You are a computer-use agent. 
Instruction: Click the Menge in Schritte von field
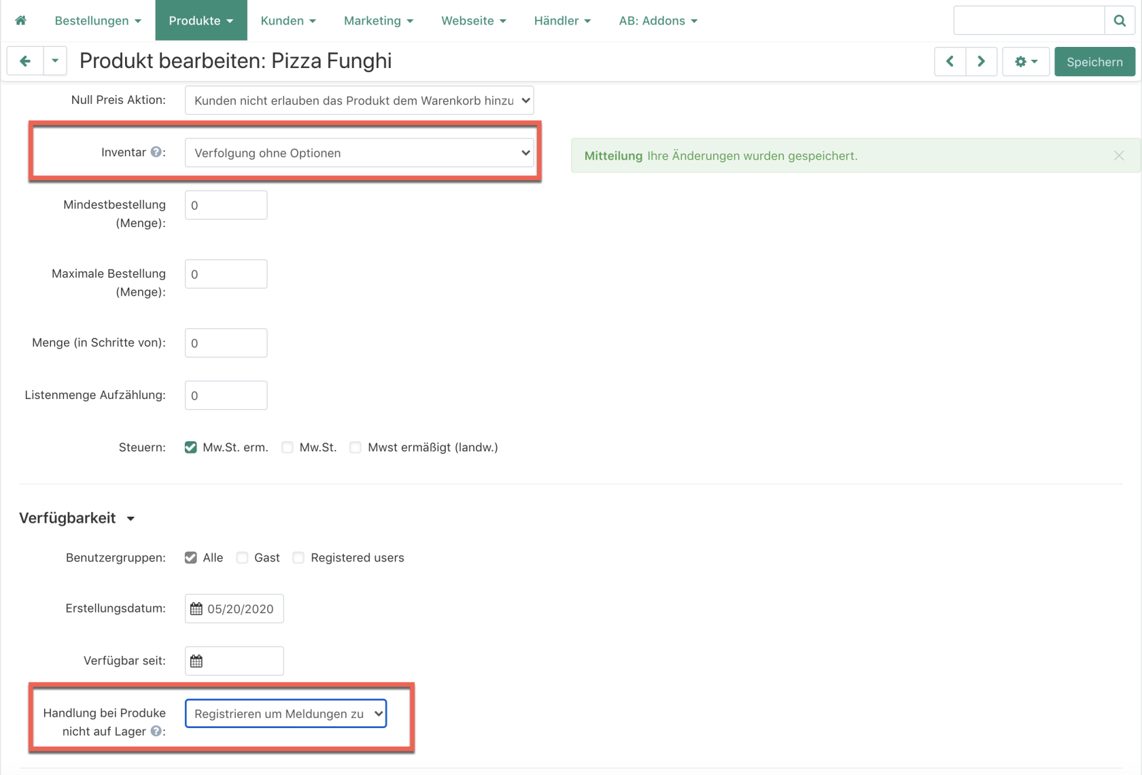226,343
